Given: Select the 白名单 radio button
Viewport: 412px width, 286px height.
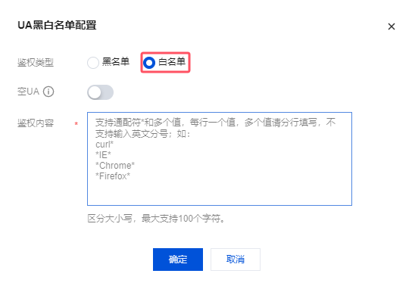Looking at the screenshot, I should [x=165, y=63].
